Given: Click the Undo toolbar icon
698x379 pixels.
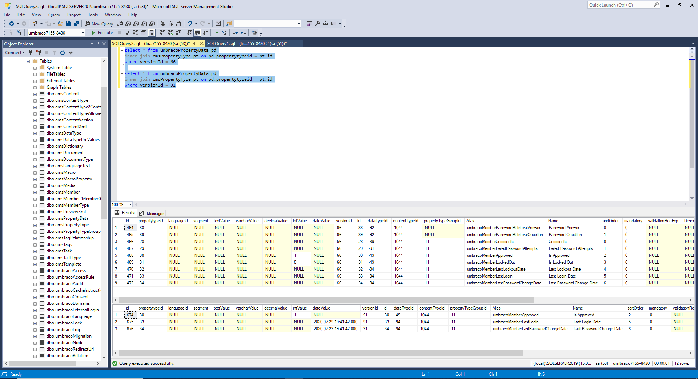Looking at the screenshot, I should point(190,24).
